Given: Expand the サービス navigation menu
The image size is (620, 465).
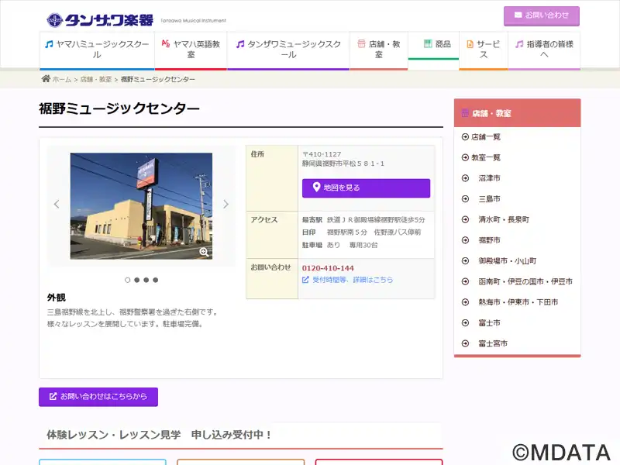Looking at the screenshot, I should [x=483, y=50].
